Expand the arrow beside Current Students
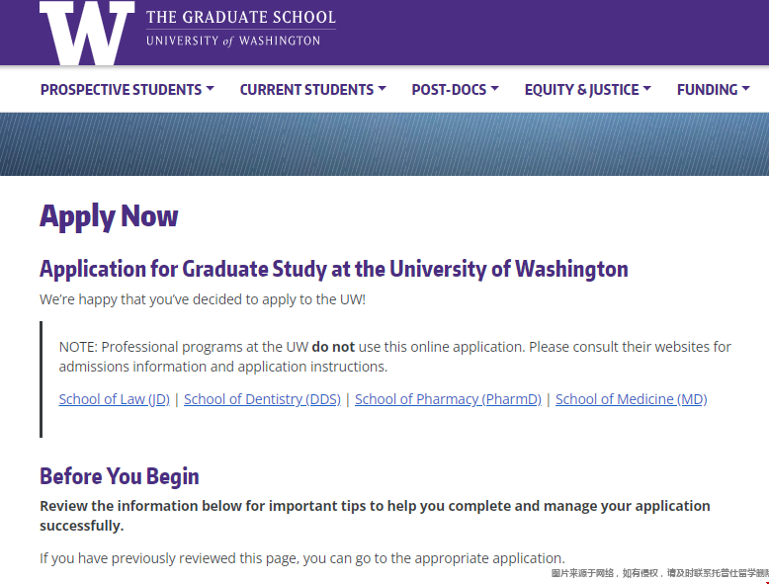The image size is (769, 584). point(383,89)
